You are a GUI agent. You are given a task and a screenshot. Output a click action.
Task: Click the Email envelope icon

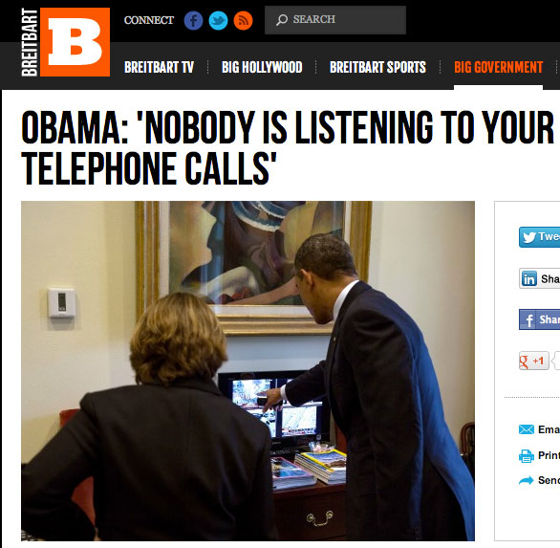526,429
